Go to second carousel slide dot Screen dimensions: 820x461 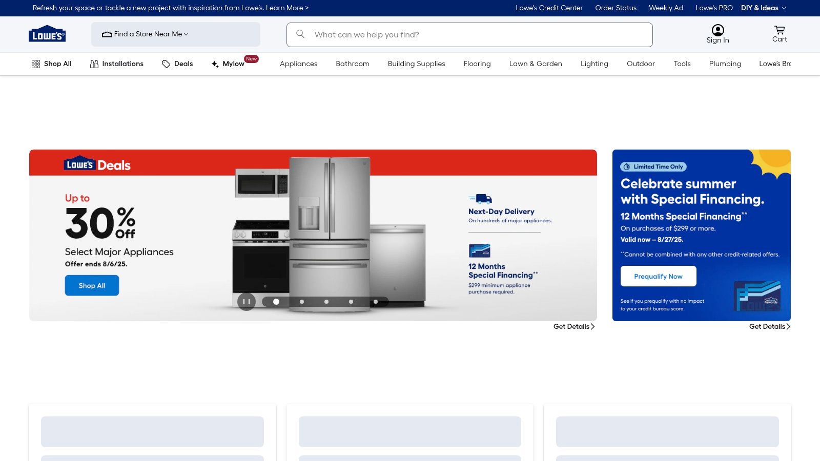coord(302,302)
